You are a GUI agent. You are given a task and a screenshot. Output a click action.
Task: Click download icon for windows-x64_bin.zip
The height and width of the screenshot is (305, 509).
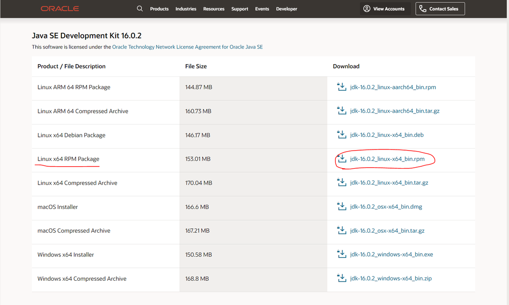[342, 278]
